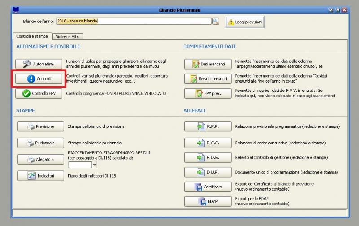Print the Previsione budget report
The image size is (359, 226).
(41, 126)
